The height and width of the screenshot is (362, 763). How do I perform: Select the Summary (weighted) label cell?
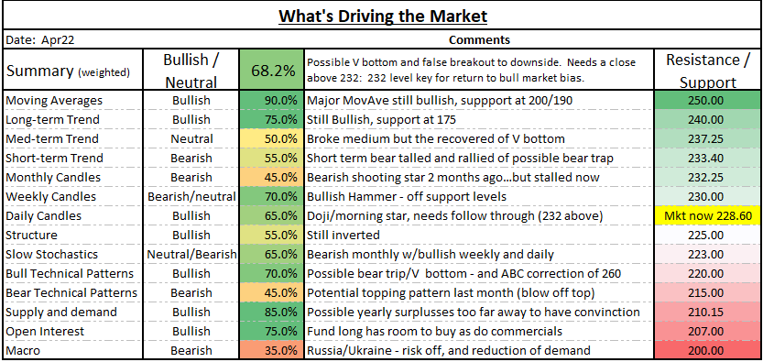click(72, 70)
